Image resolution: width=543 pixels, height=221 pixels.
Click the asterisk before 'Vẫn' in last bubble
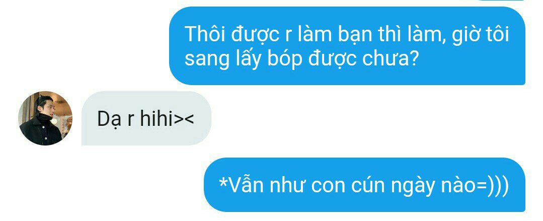tap(222, 182)
